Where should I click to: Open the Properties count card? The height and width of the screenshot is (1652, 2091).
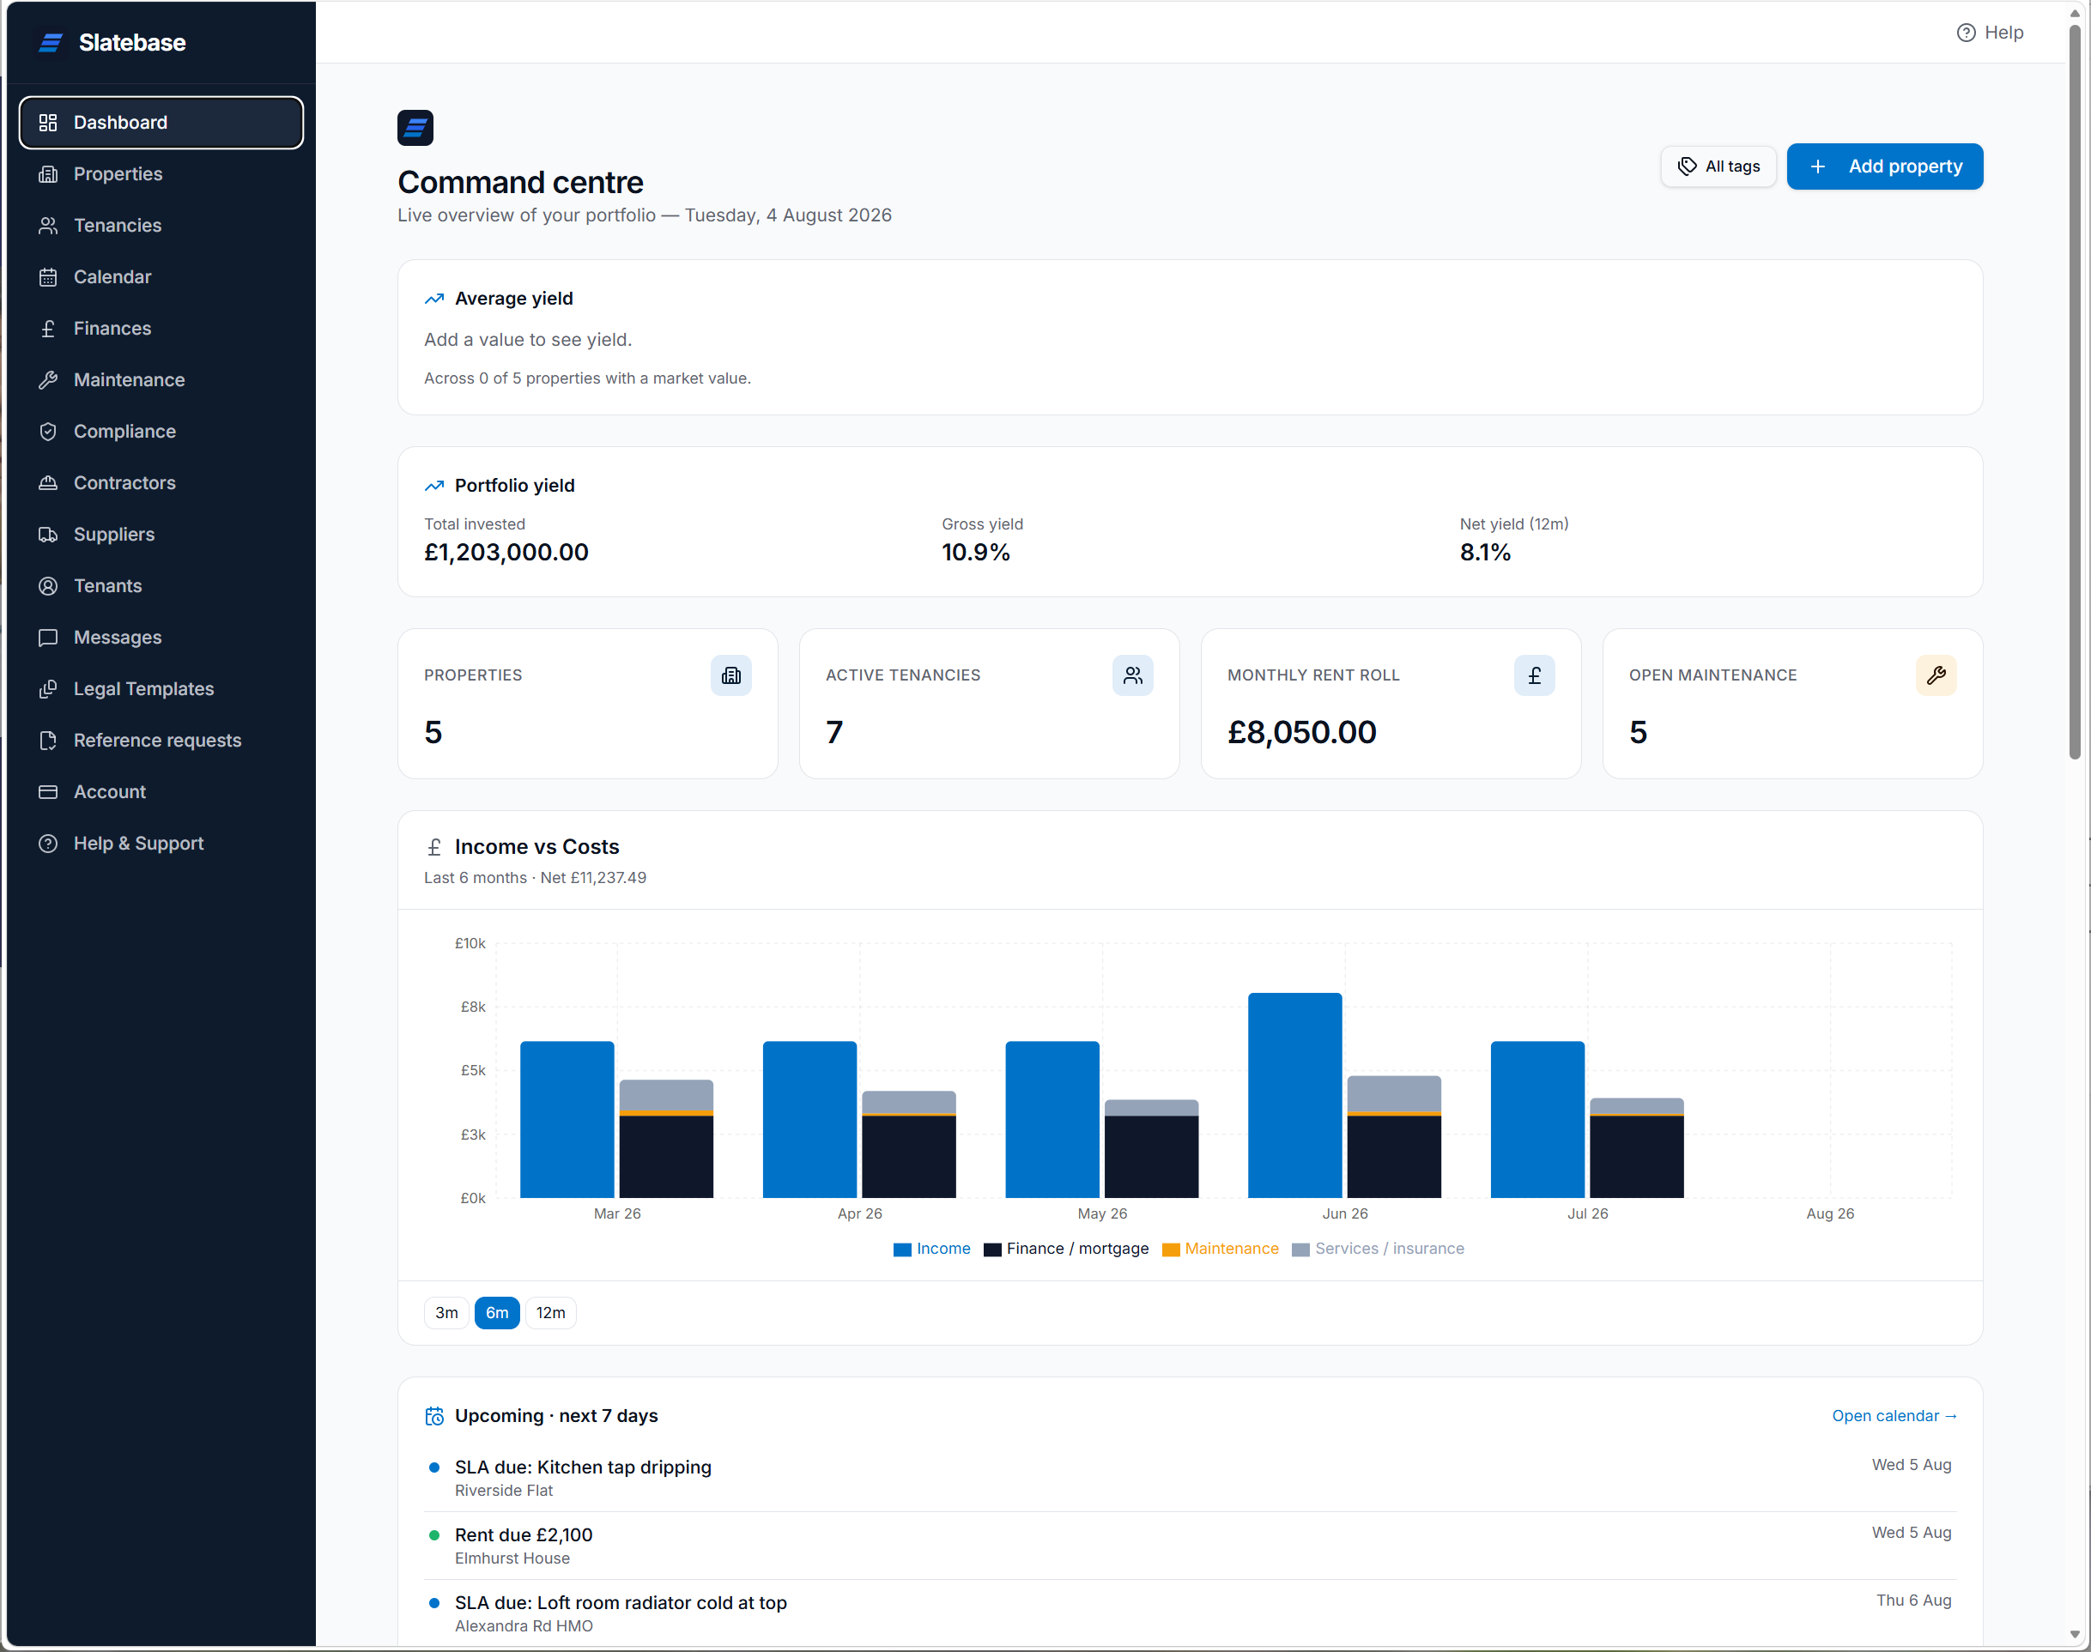(587, 703)
